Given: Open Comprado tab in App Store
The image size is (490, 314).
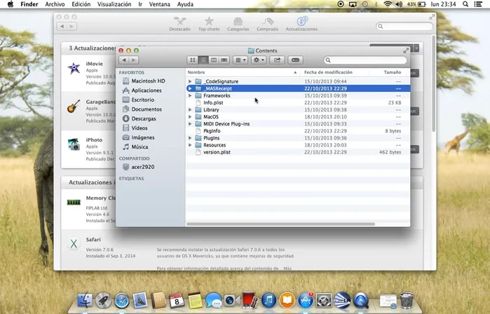Looking at the screenshot, I should click(268, 24).
